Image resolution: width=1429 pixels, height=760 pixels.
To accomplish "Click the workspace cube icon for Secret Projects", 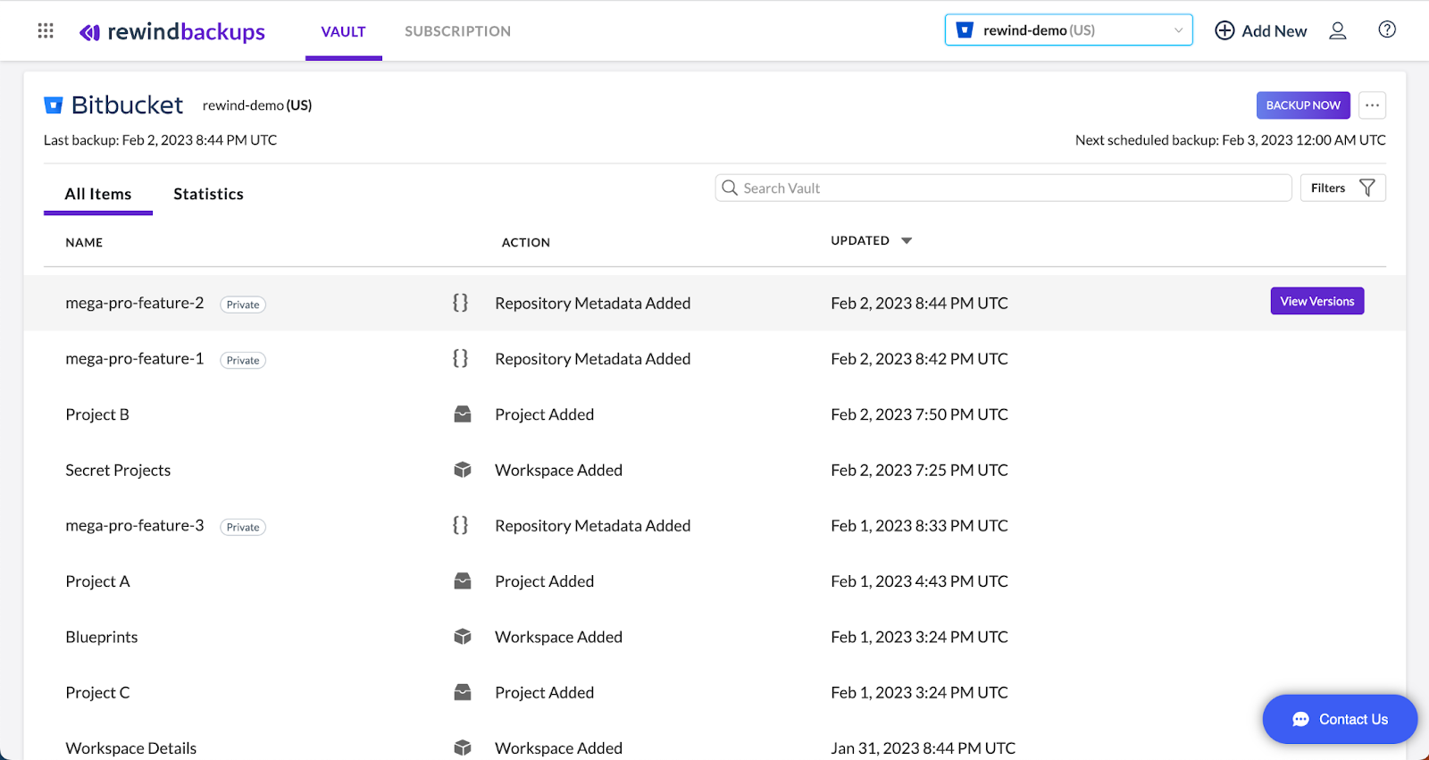I will point(463,470).
